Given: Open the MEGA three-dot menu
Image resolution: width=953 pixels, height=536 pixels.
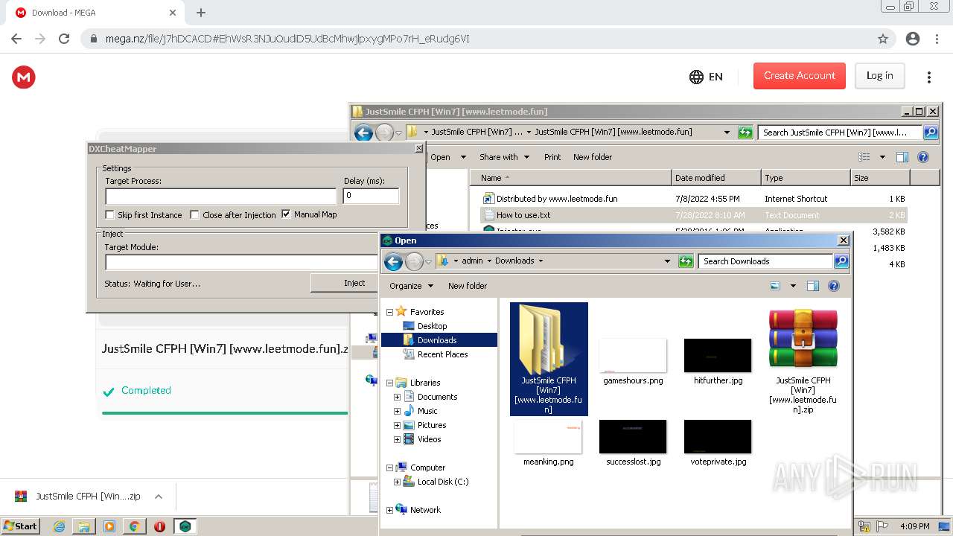Looking at the screenshot, I should coord(929,77).
